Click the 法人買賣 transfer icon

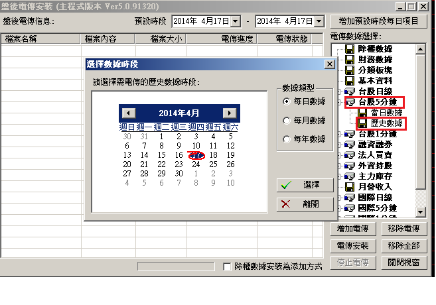coord(350,155)
